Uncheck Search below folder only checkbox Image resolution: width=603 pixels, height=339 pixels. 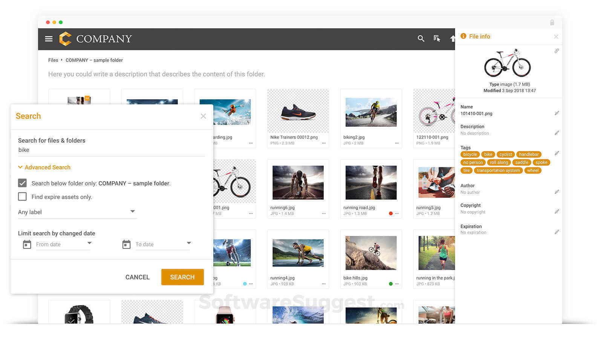[x=23, y=183]
